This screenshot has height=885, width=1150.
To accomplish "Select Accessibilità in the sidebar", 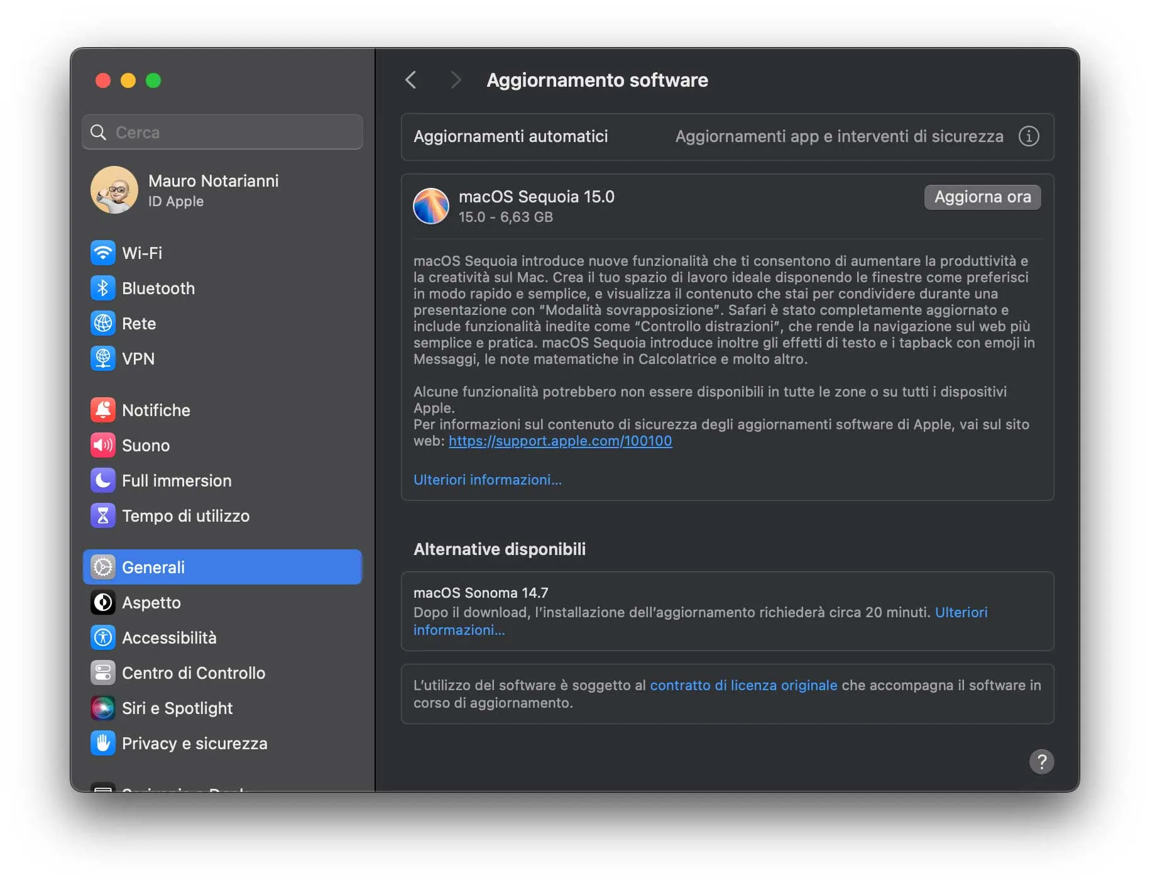I will coord(222,637).
